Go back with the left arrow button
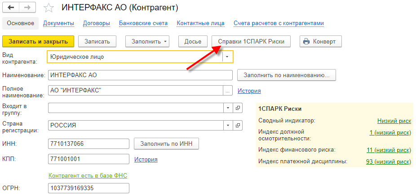Viewport: 416px width, 196px height. click(x=11, y=8)
